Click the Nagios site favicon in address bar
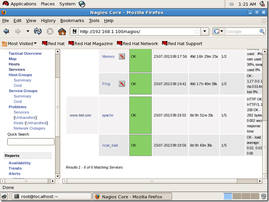 74,31
